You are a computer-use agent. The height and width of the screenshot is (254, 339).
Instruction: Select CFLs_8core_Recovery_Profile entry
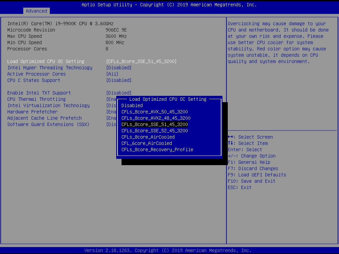[x=157, y=150]
